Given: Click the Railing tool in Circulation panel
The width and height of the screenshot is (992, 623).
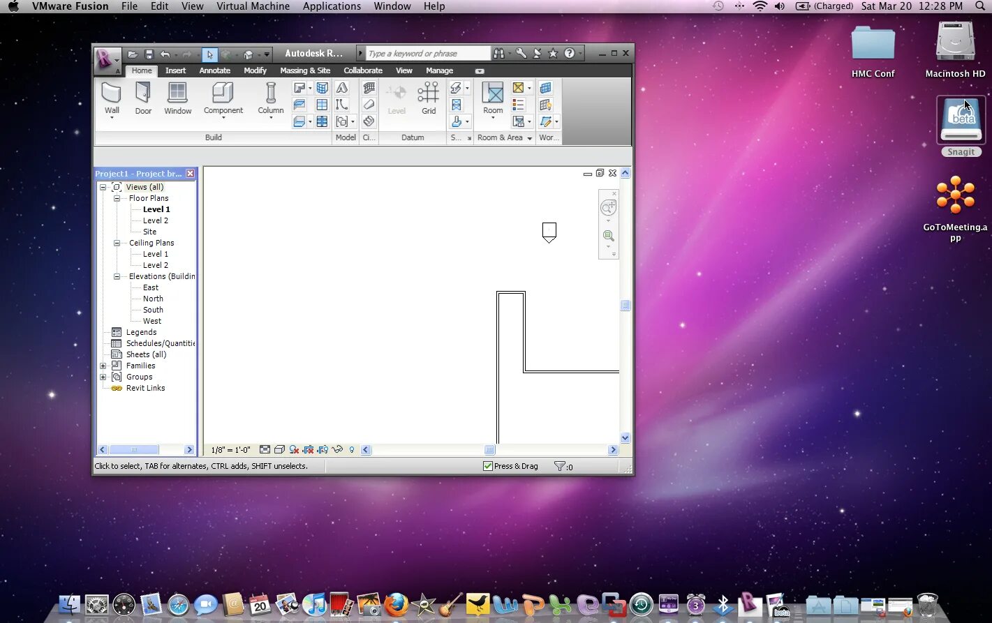Looking at the screenshot, I should (369, 88).
